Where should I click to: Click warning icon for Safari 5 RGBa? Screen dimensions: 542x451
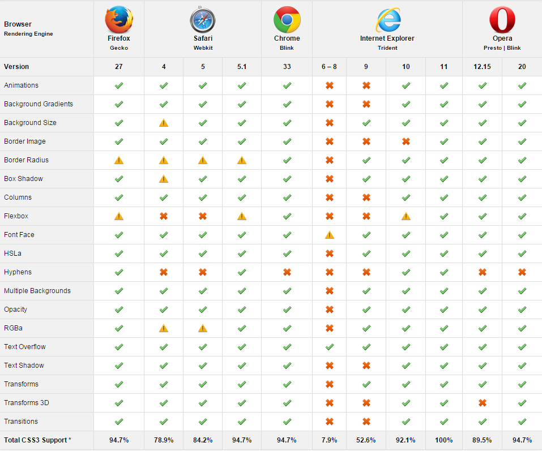[203, 328]
